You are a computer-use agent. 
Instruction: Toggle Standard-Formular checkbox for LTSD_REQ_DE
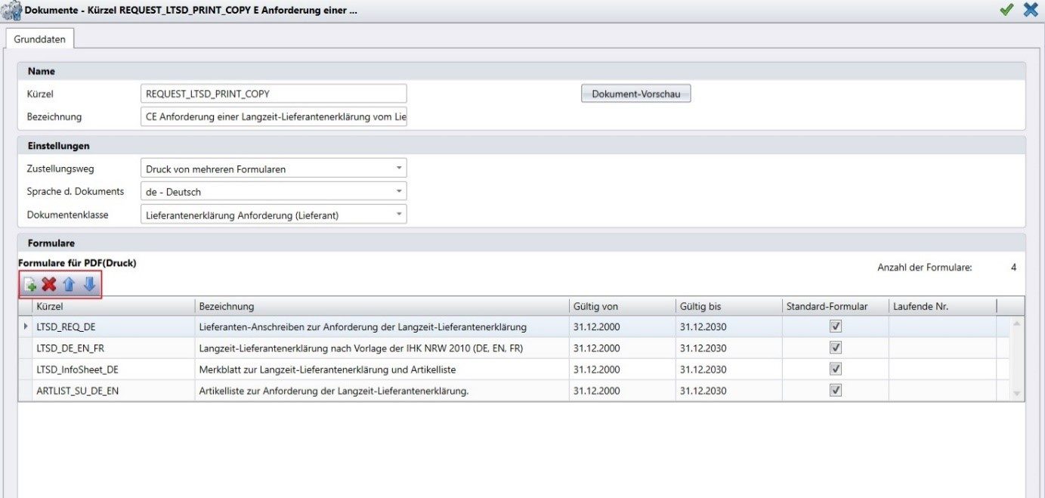click(835, 327)
